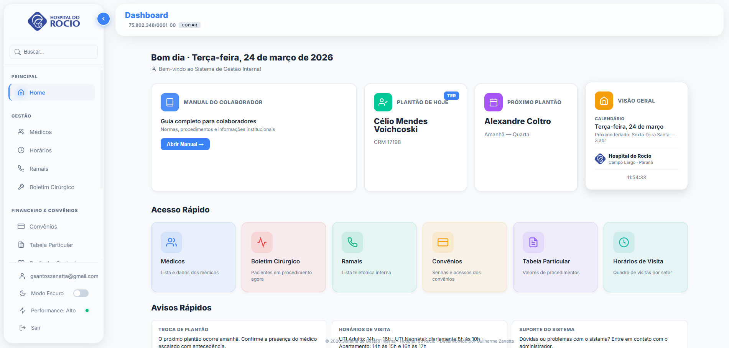Image resolution: width=729 pixels, height=348 pixels.
Task: Click the green Performance status indicator
Action: pyautogui.click(x=87, y=310)
